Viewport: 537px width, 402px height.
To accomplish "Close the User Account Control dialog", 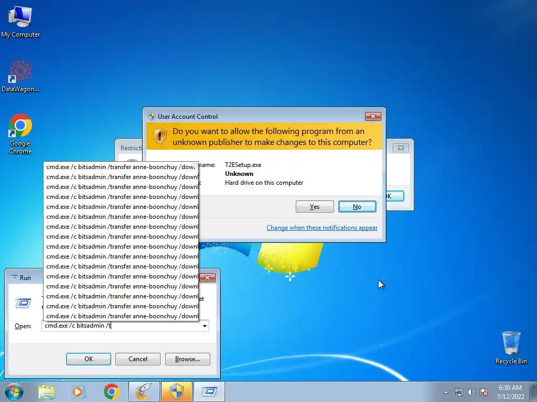I will point(373,117).
